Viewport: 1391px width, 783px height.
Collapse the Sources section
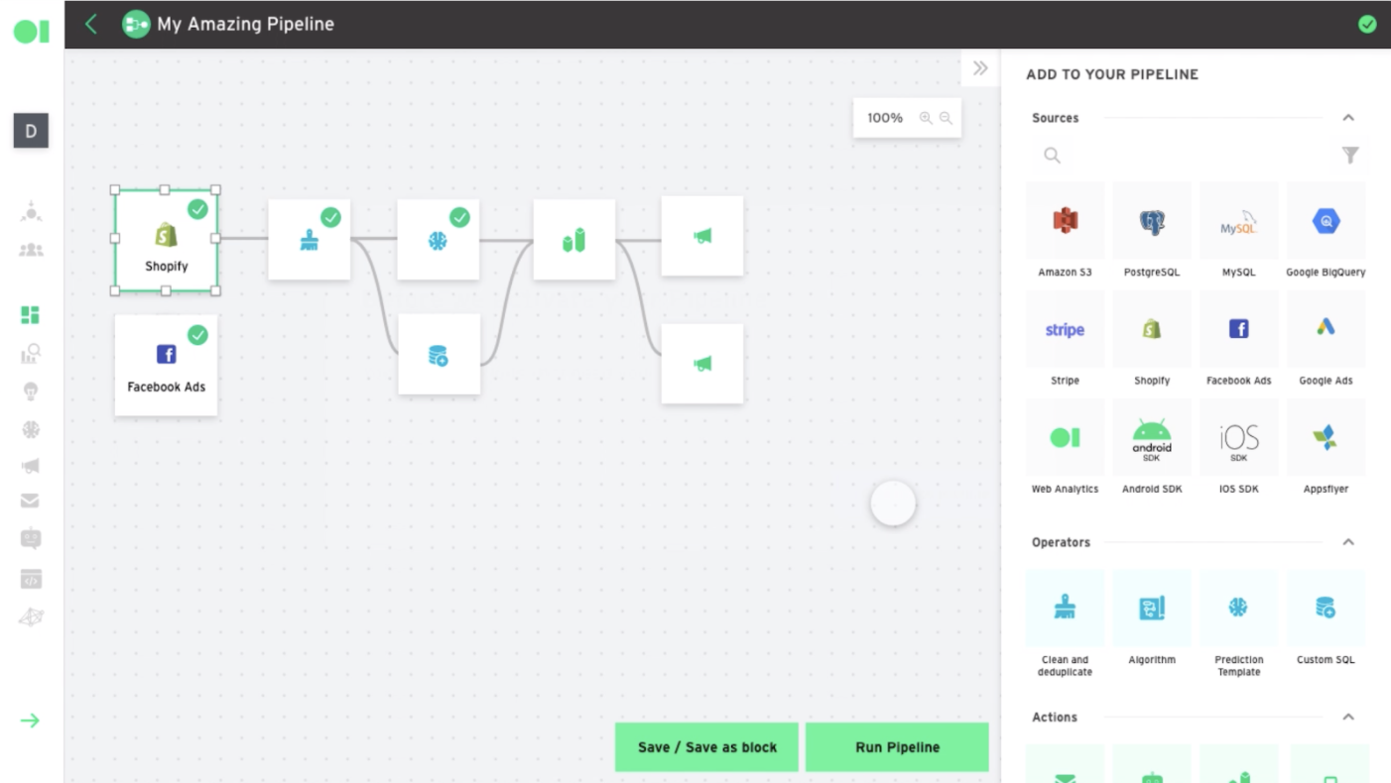[x=1348, y=118]
